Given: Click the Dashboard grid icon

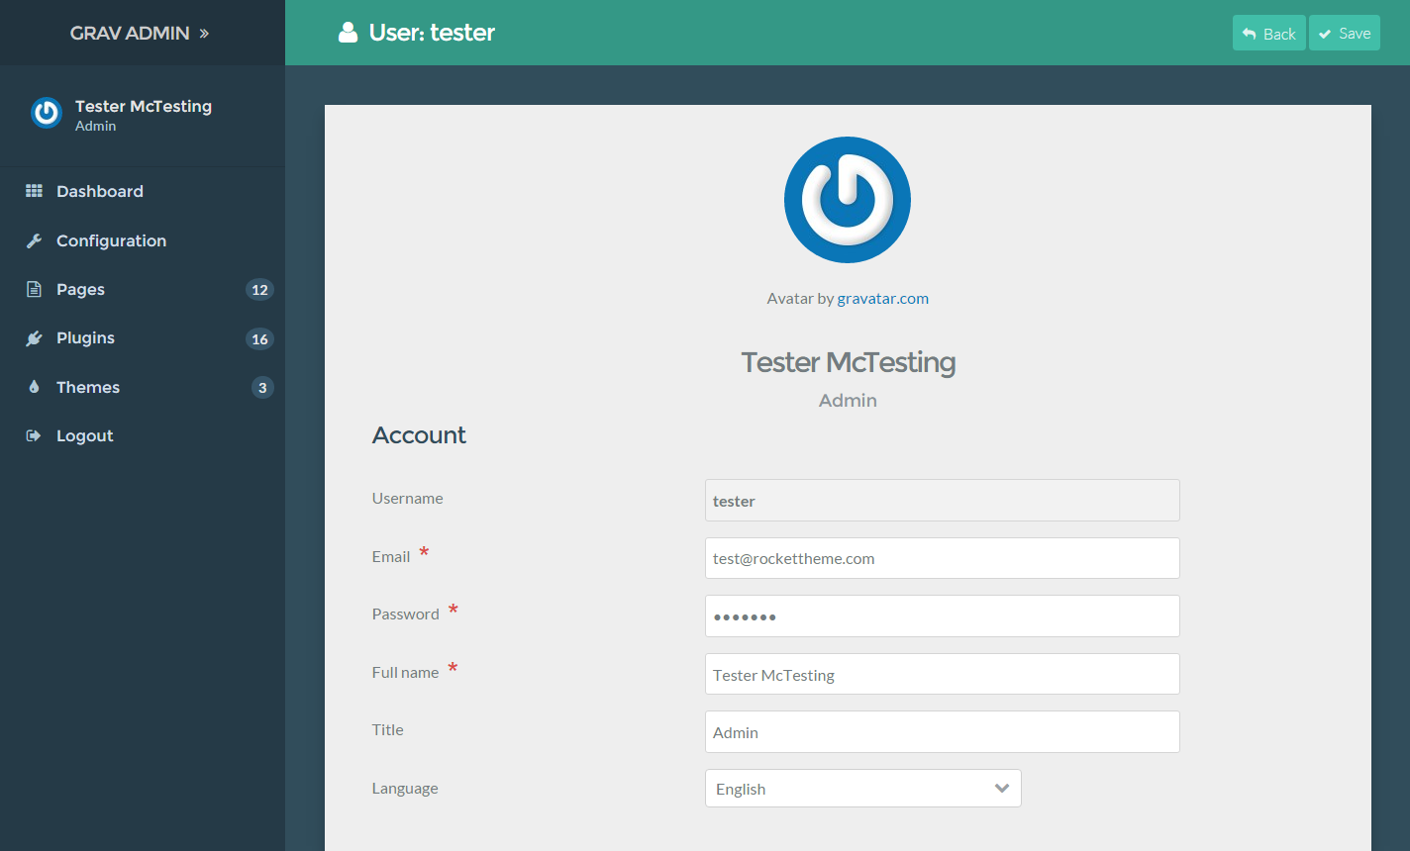Looking at the screenshot, I should (x=34, y=191).
